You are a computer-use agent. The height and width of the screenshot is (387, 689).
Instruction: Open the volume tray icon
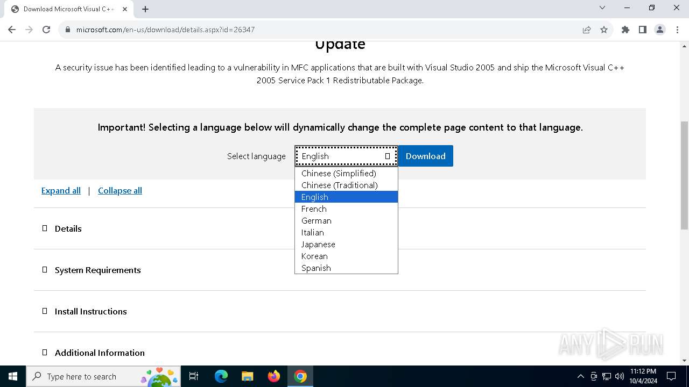coord(620,376)
